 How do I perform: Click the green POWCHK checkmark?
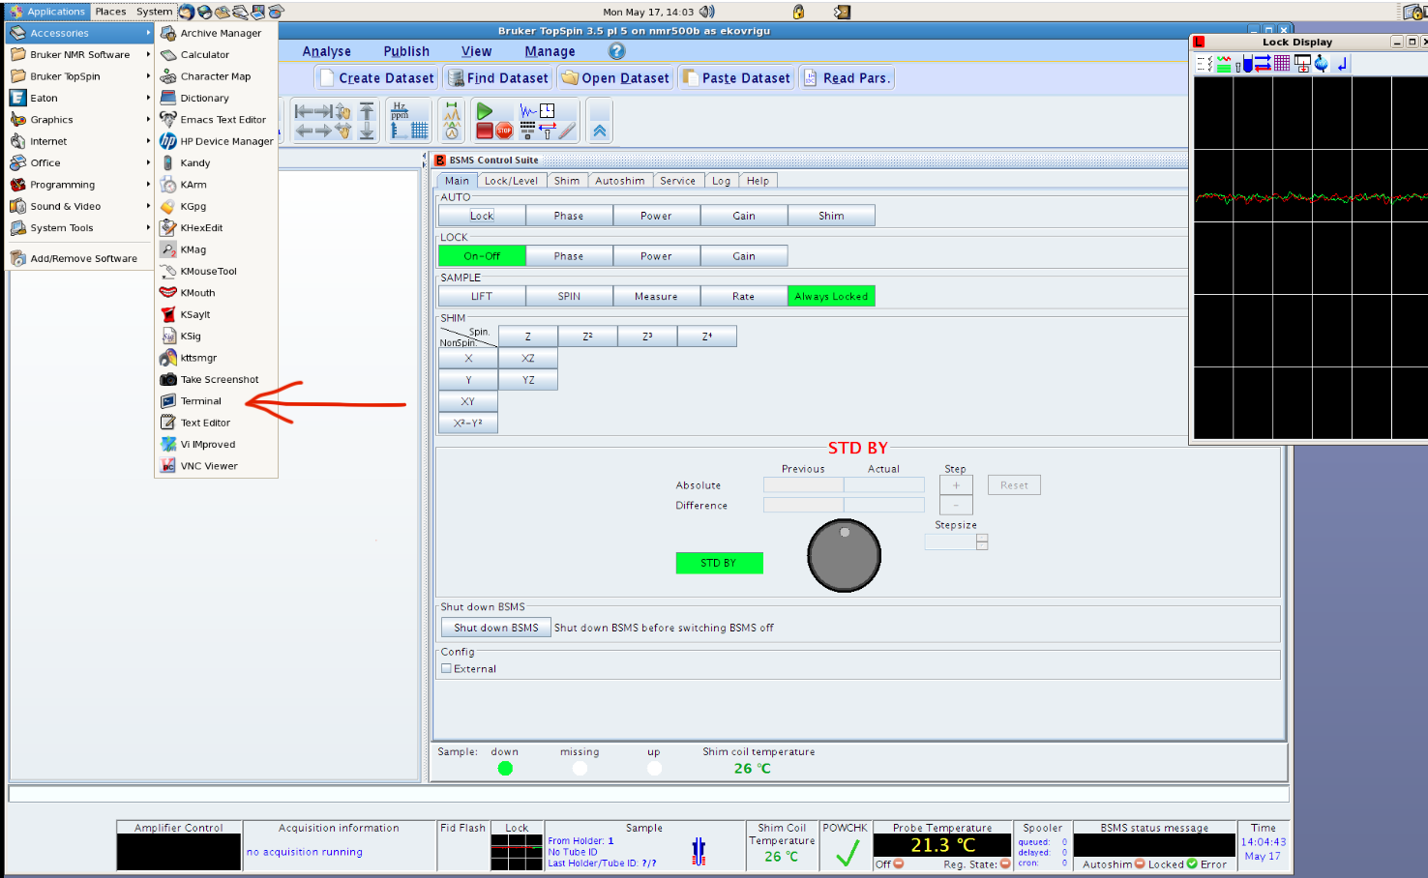click(847, 853)
